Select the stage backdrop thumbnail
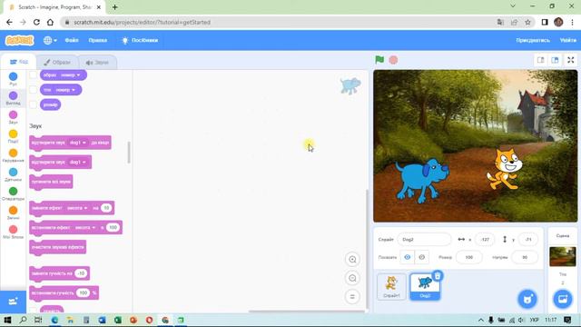The image size is (581, 327). (x=563, y=256)
